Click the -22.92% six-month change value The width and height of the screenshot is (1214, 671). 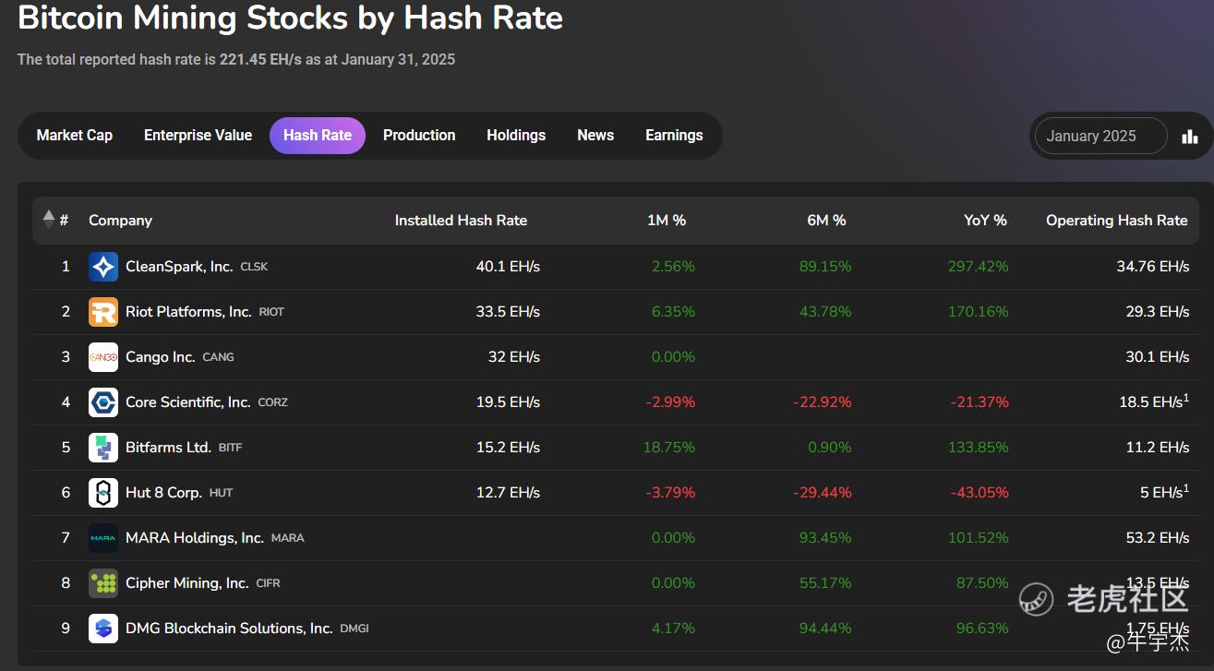823,402
